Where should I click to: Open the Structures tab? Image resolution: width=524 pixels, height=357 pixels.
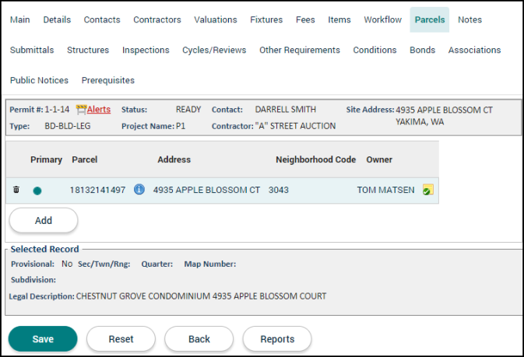[88, 50]
